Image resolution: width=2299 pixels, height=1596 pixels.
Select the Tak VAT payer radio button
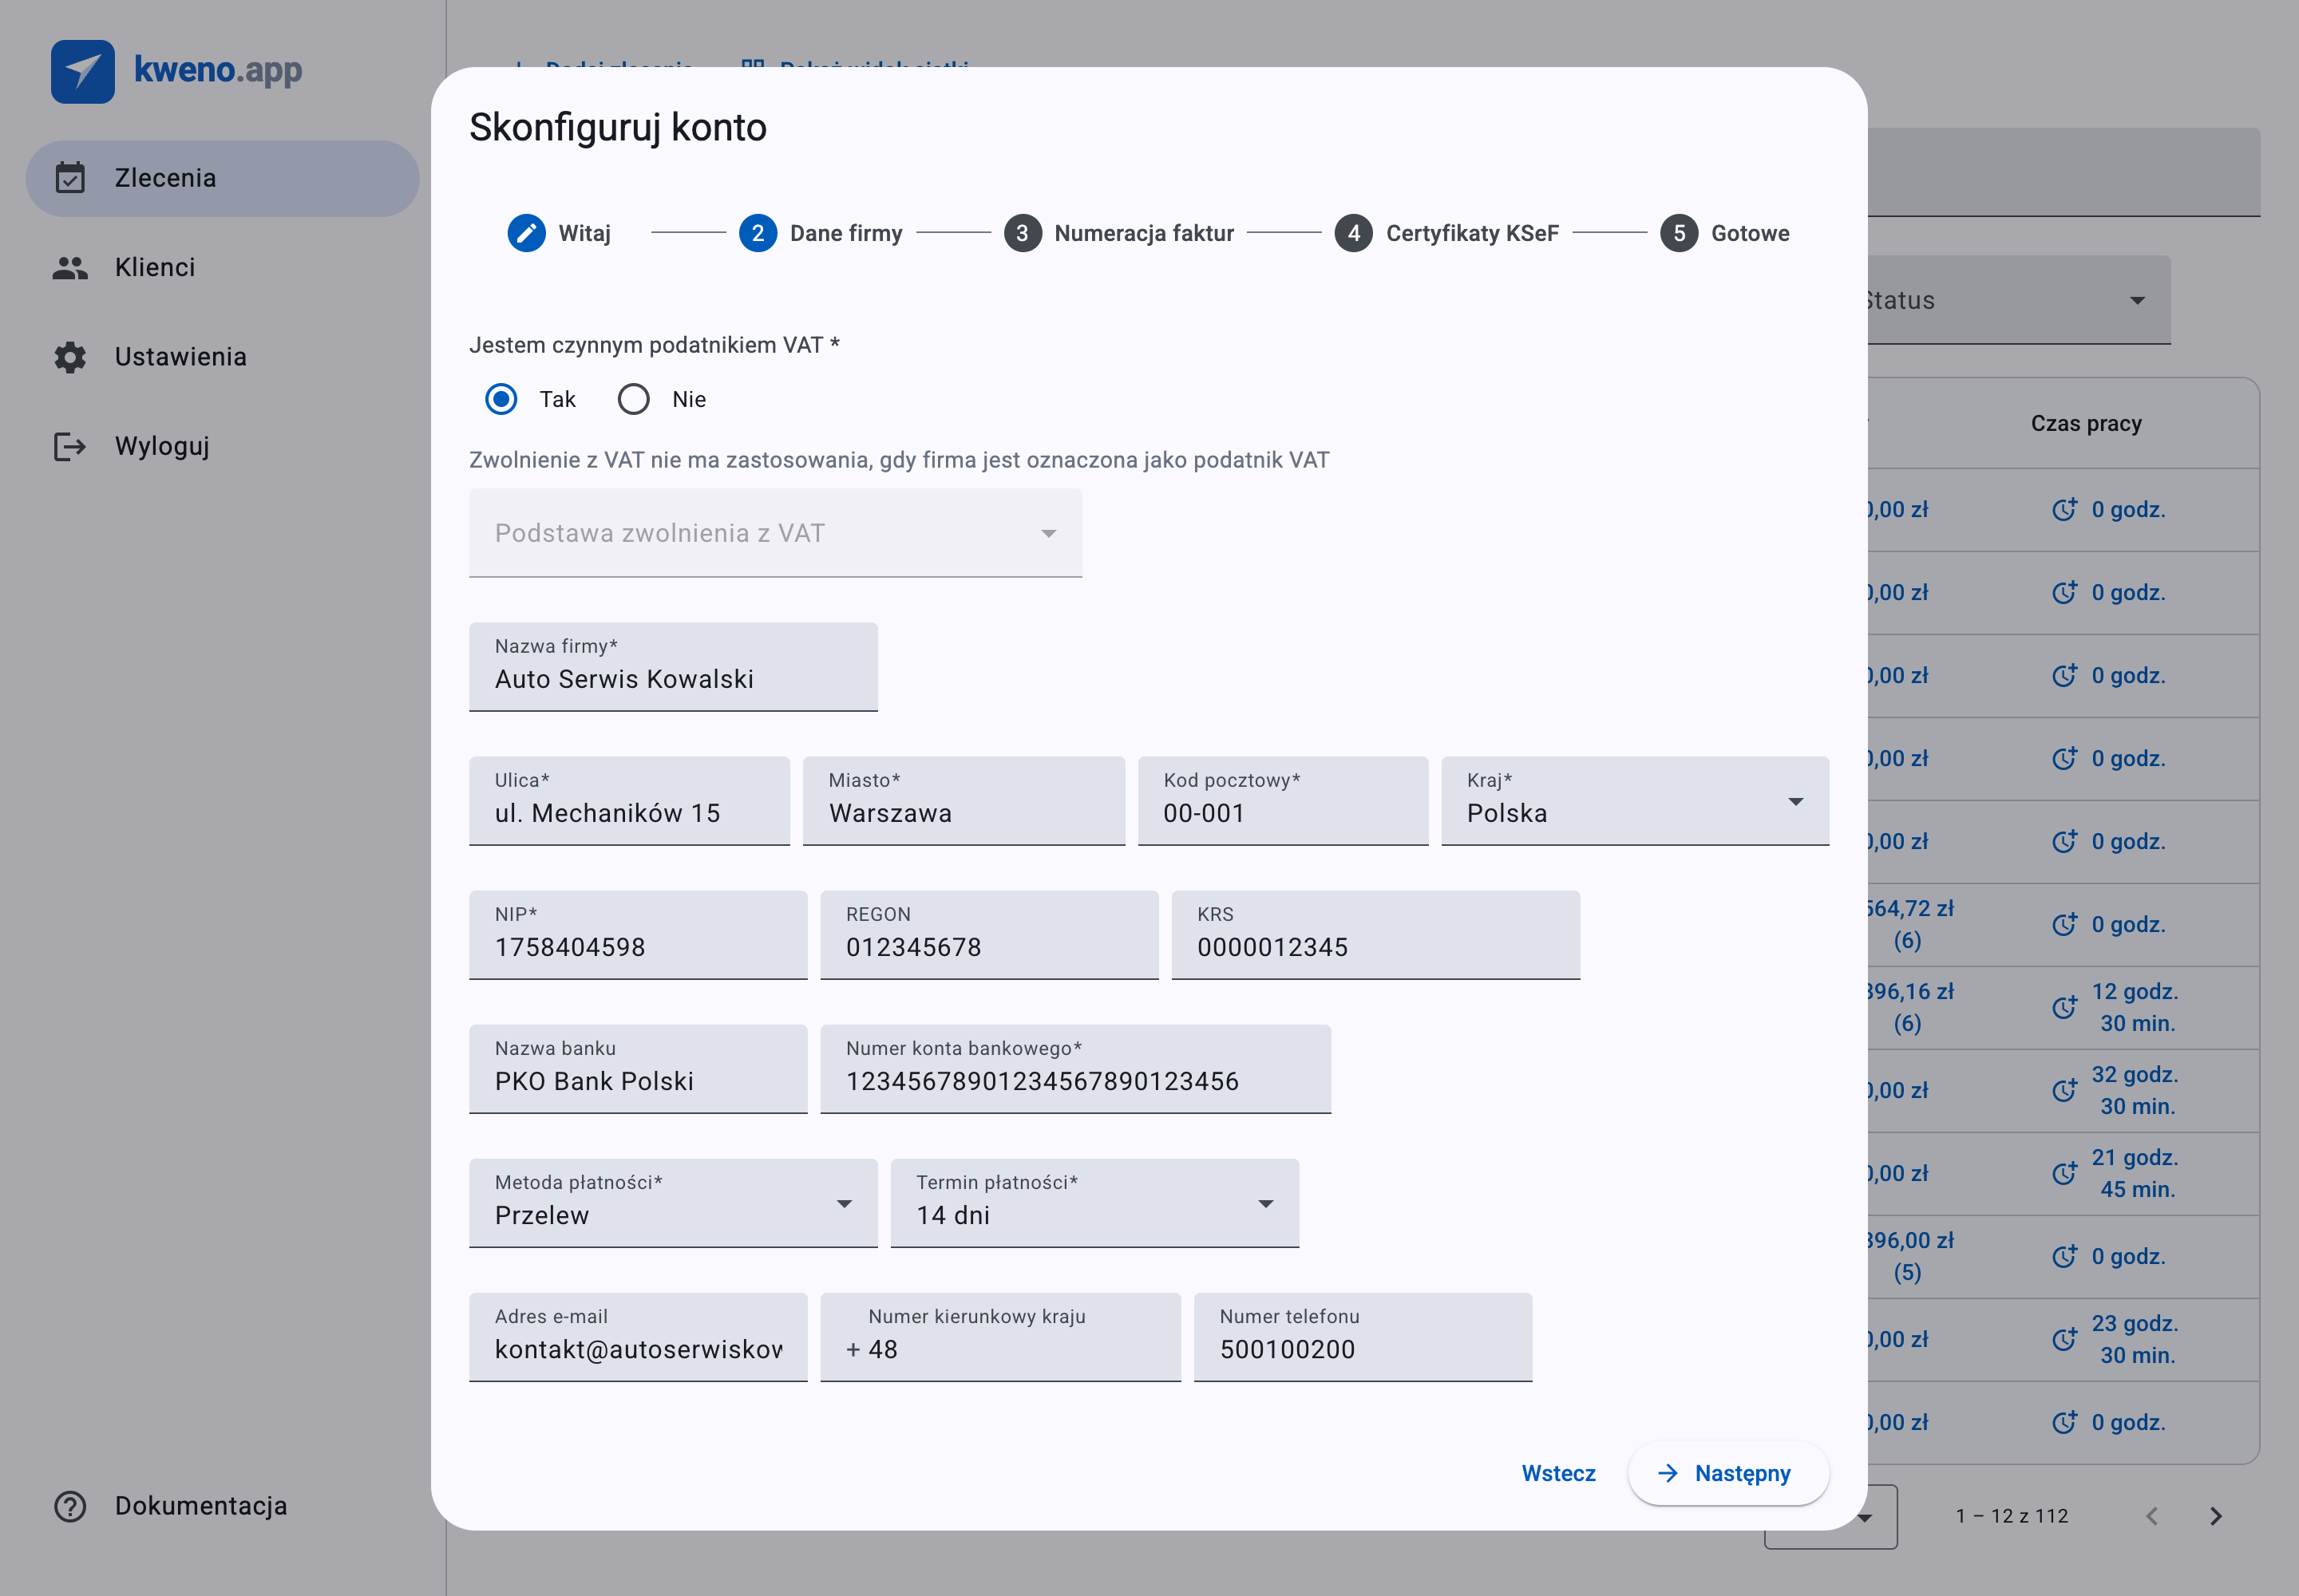click(501, 399)
